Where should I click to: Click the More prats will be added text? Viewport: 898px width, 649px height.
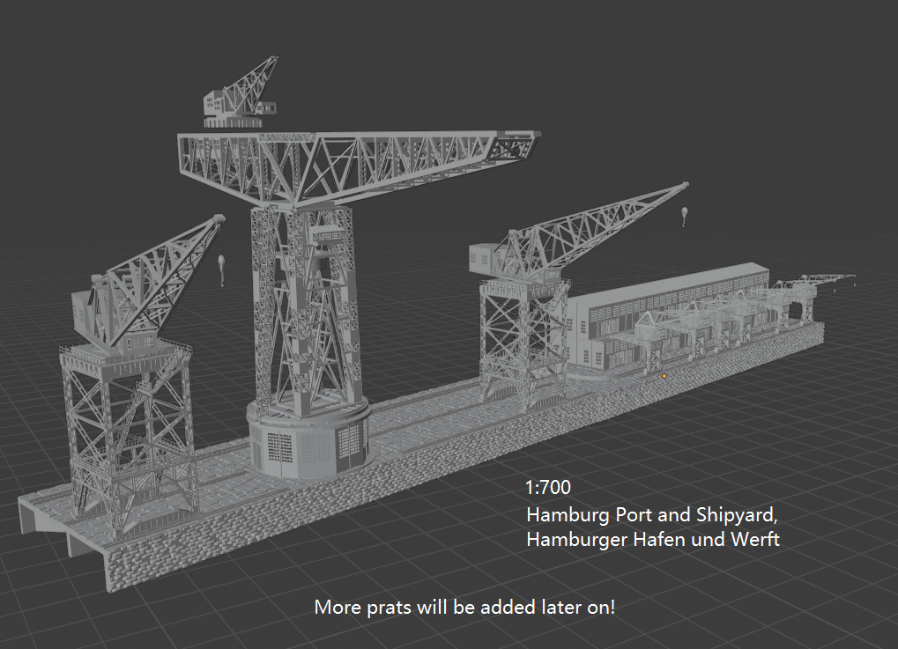coord(465,607)
